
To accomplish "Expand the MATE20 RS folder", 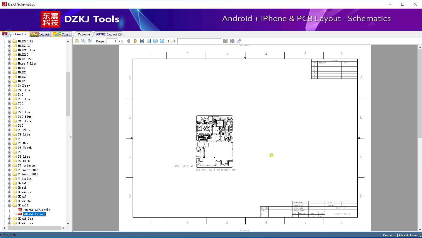I will 9,41.
